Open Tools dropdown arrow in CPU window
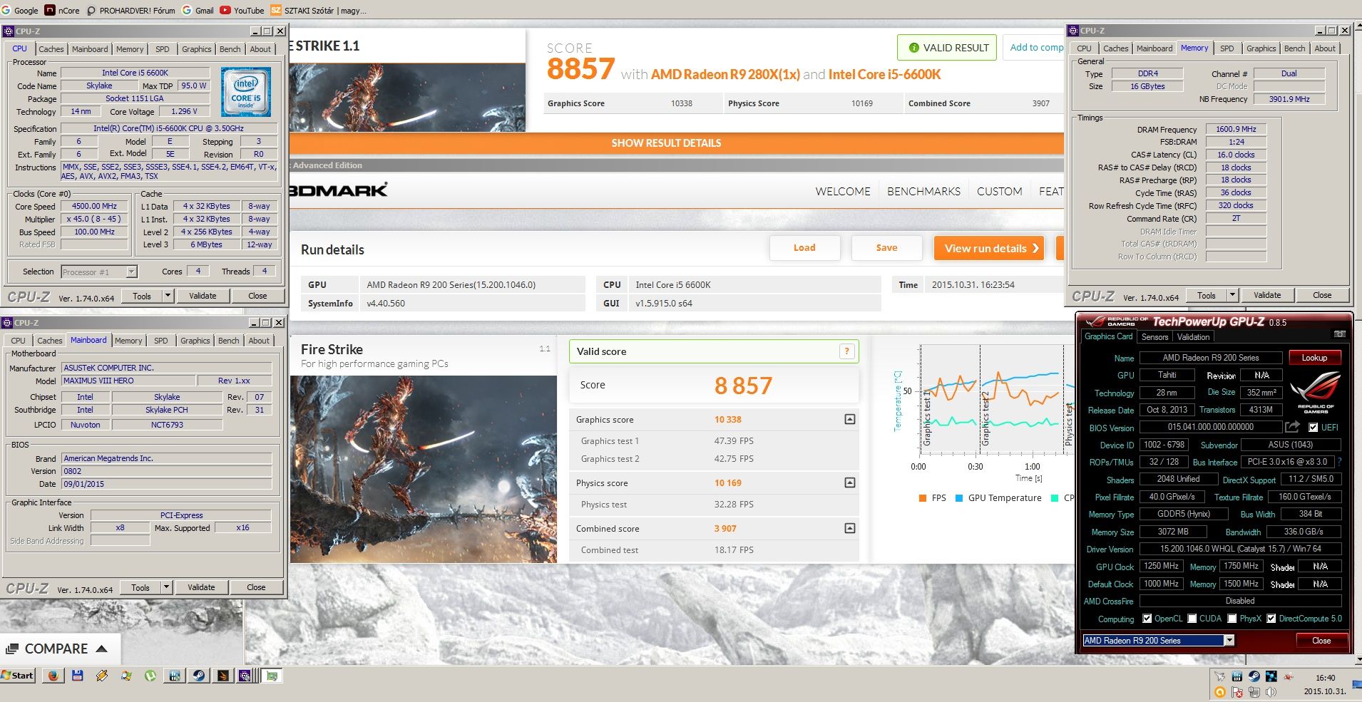1362x702 pixels. tap(168, 296)
